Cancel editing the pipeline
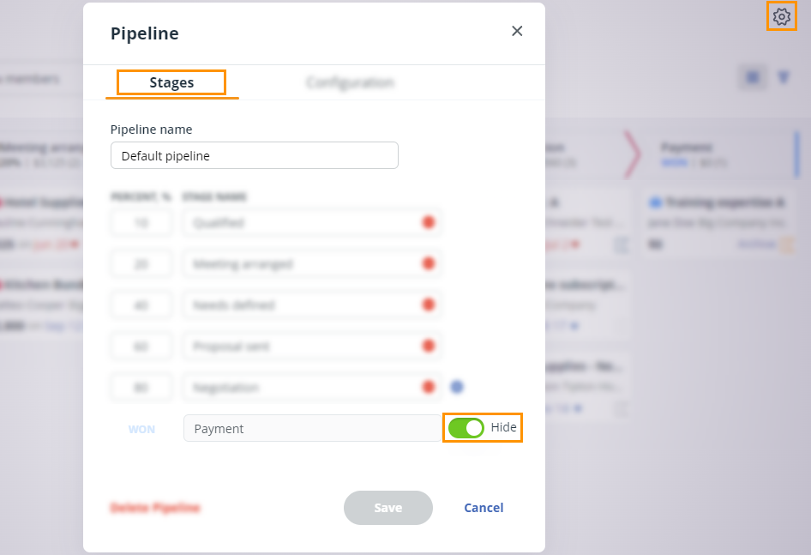The image size is (811, 555). pyautogui.click(x=483, y=507)
